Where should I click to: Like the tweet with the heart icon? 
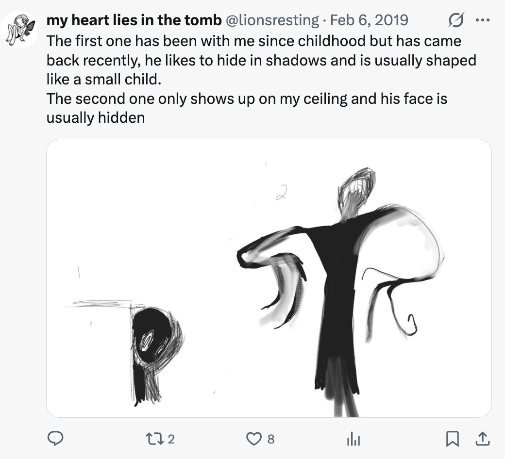pos(253,439)
